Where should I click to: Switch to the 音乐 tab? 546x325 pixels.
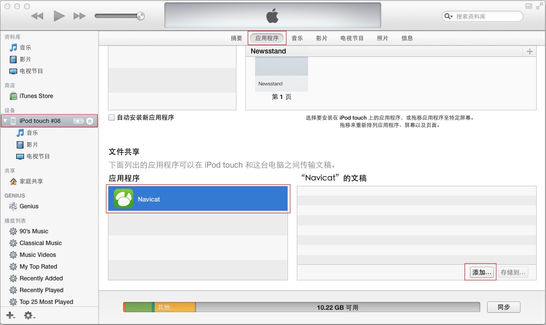[x=297, y=38]
